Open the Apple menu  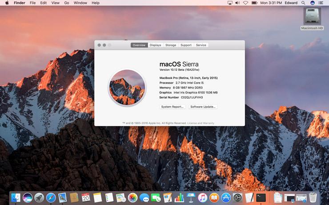click(7, 3)
